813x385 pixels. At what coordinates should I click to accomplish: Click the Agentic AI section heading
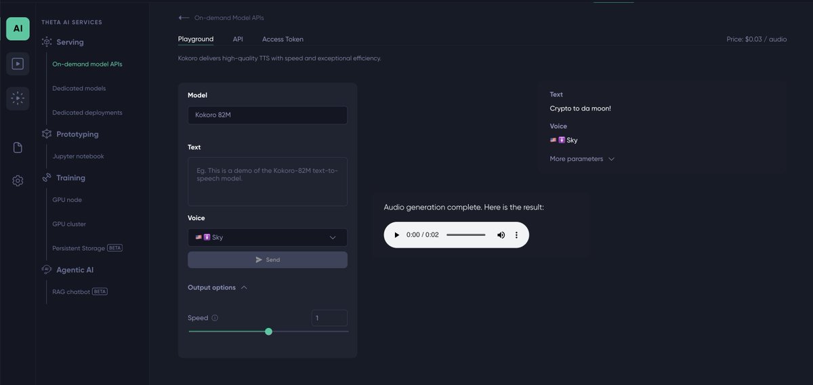coord(75,270)
